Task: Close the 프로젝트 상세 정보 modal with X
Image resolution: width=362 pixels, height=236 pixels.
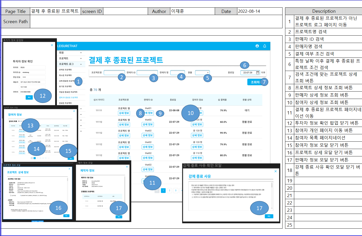Action: pos(70,169)
